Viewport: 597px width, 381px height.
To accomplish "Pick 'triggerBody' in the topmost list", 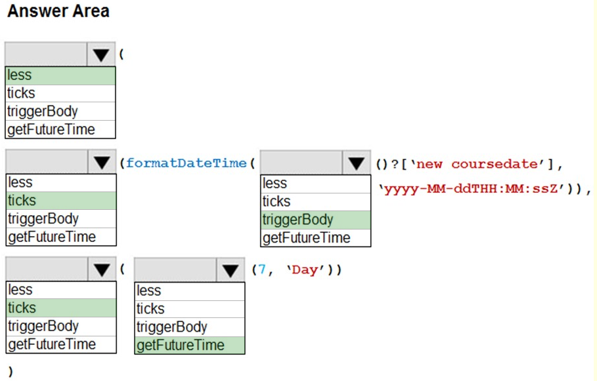I will (x=60, y=111).
